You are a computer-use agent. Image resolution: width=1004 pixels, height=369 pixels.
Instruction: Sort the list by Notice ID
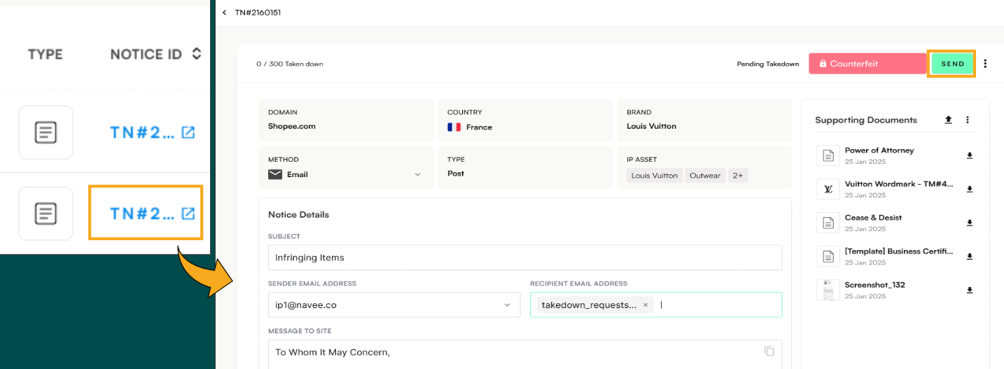pos(197,54)
